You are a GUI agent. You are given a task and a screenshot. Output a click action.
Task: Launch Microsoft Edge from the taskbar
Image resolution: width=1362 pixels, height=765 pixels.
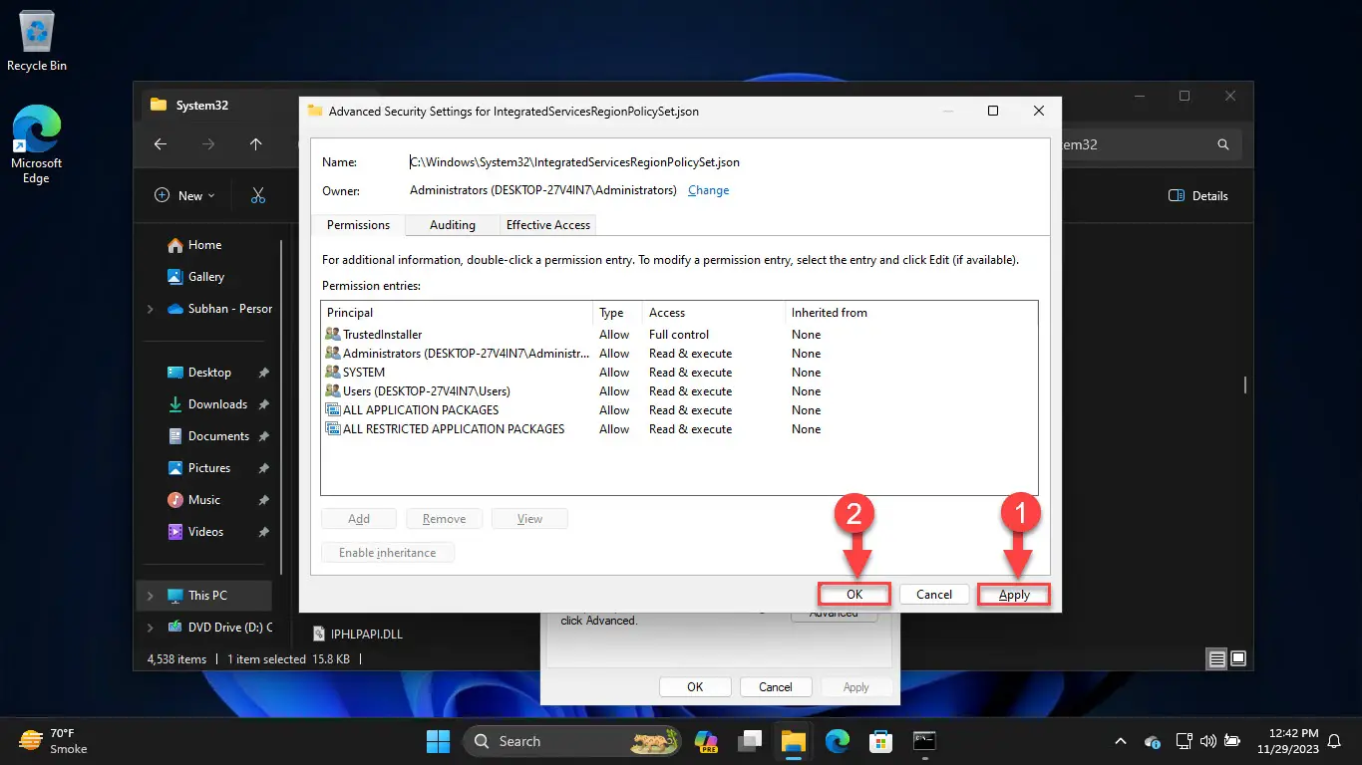click(838, 741)
